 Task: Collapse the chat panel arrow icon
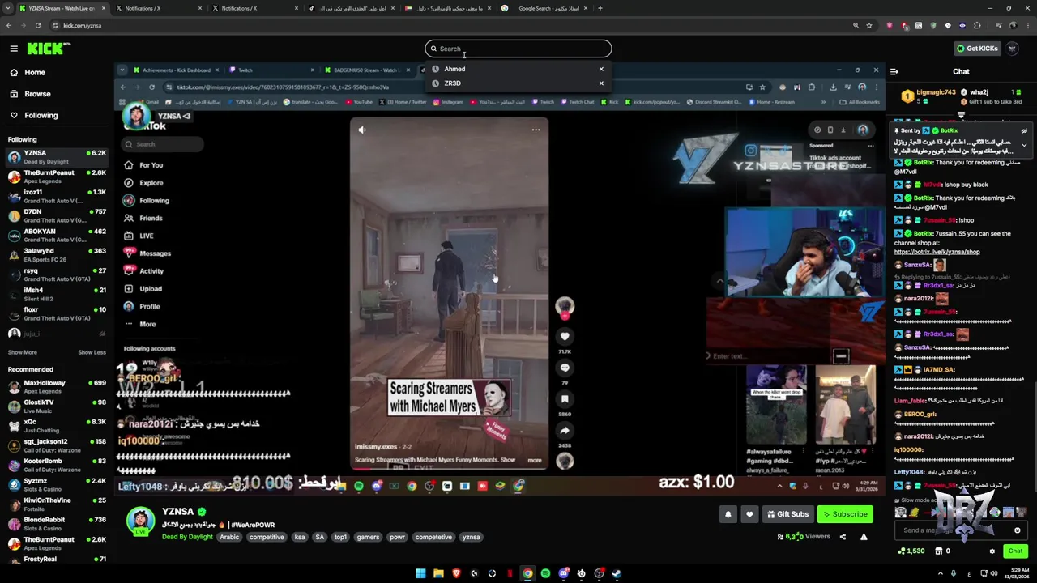point(894,71)
